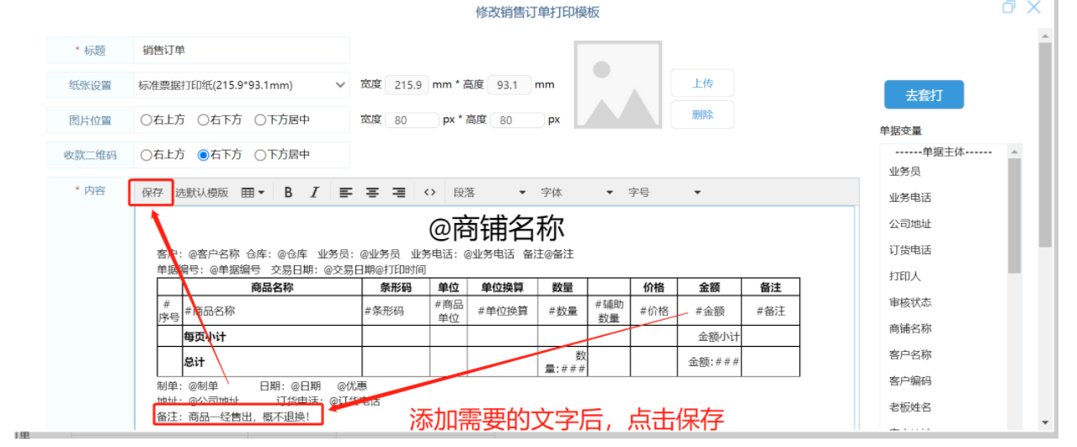Apply italic formatting in editor toolbar

314,193
